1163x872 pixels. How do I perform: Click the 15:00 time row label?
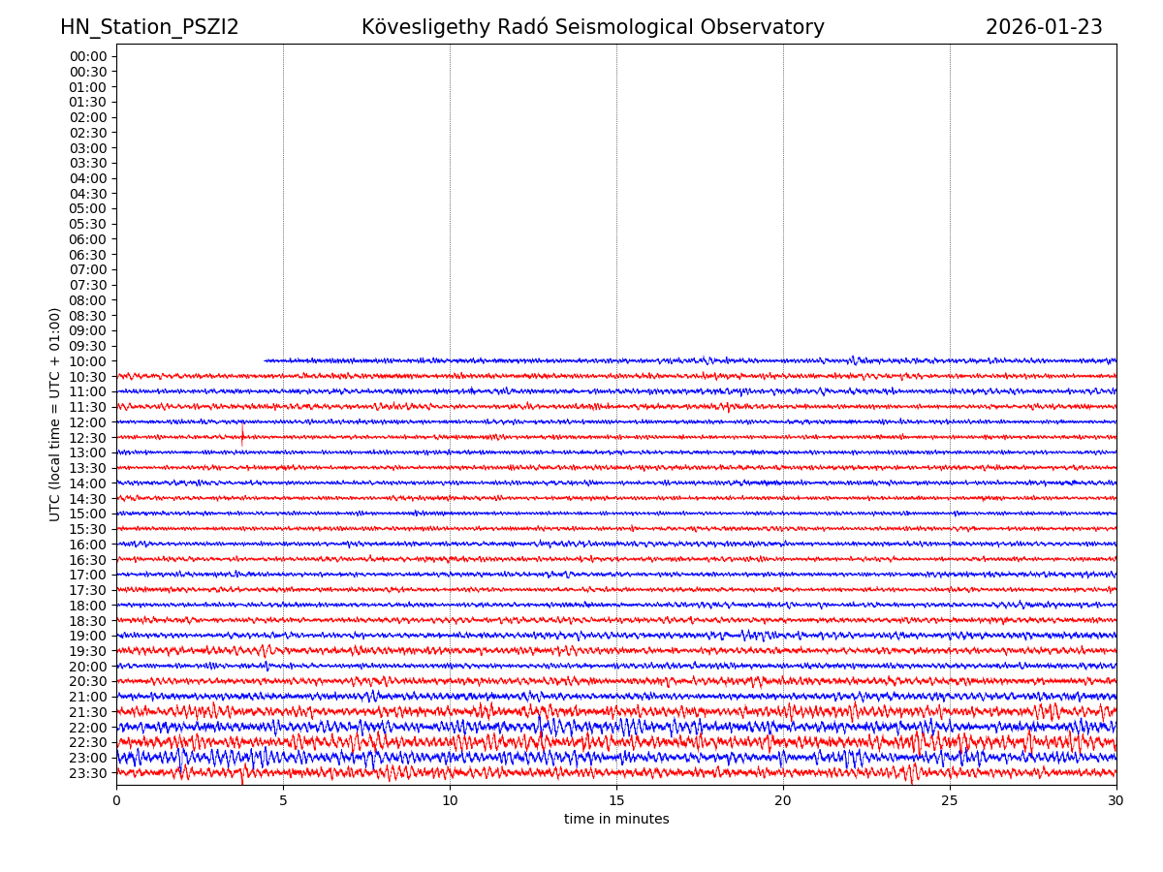click(88, 514)
